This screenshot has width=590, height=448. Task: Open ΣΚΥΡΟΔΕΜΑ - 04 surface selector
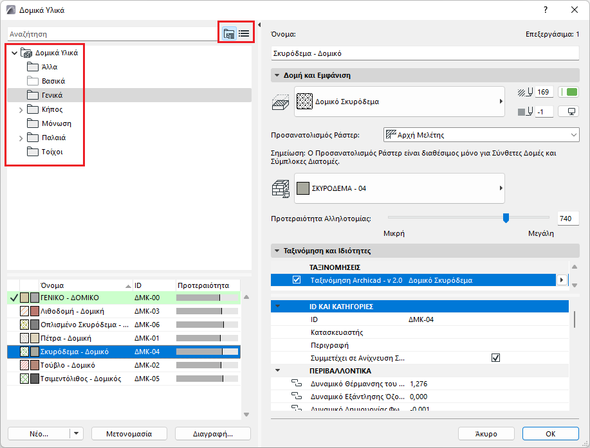[399, 188]
